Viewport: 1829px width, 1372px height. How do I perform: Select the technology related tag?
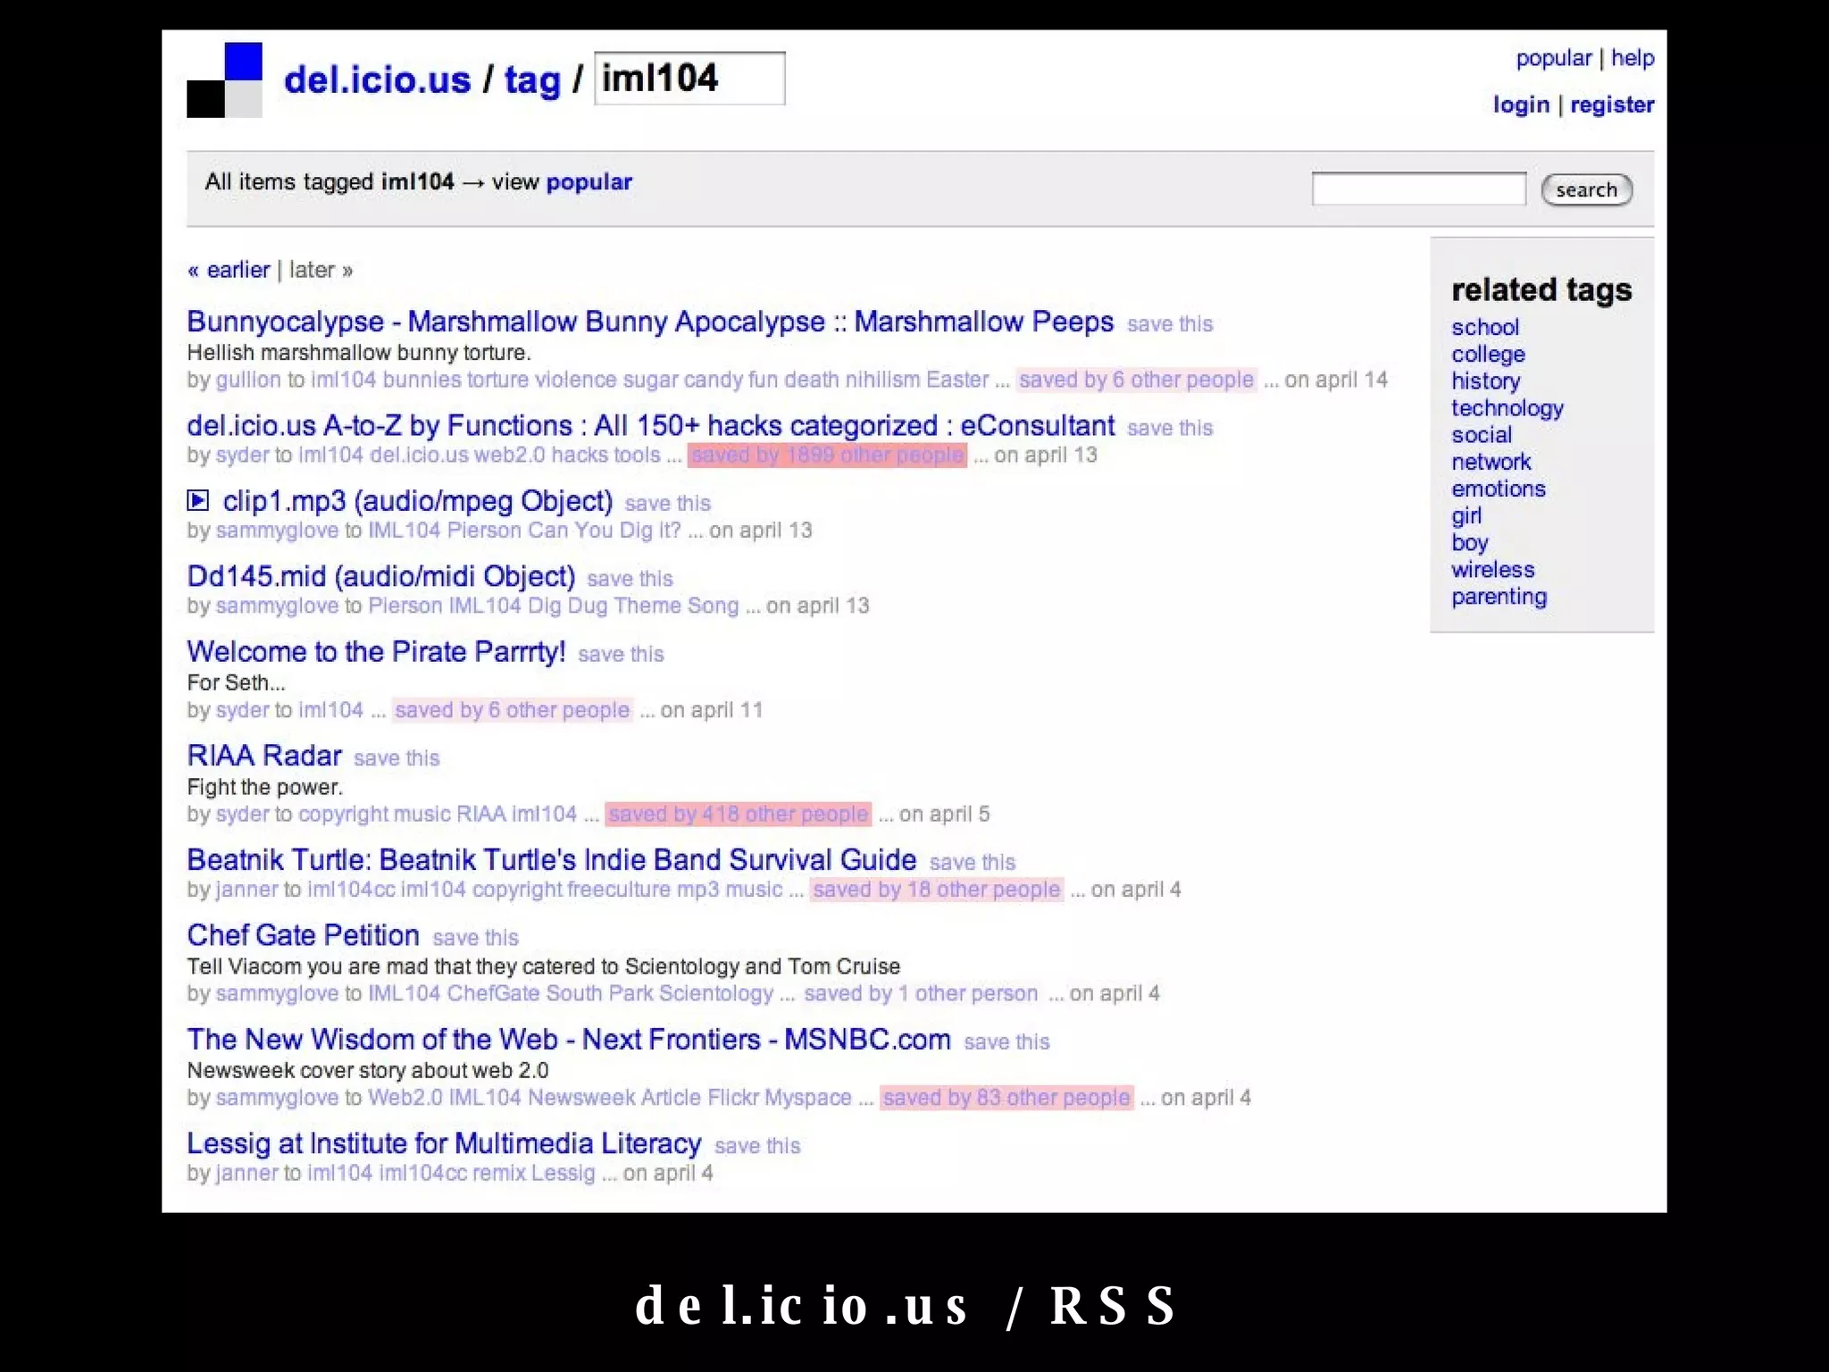click(x=1507, y=408)
